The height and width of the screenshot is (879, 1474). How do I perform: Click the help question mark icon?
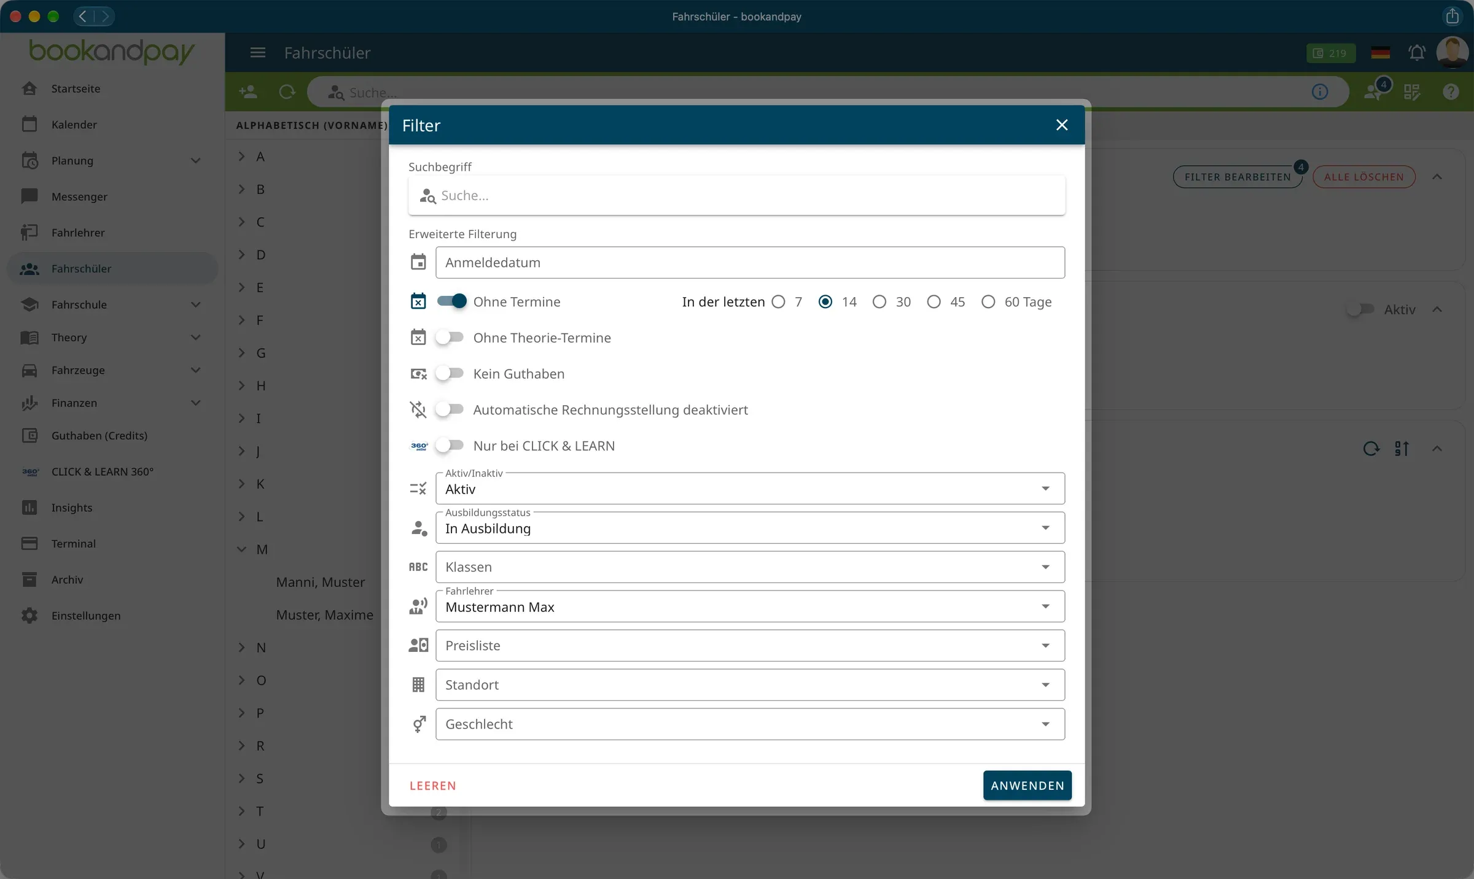[x=1451, y=92]
